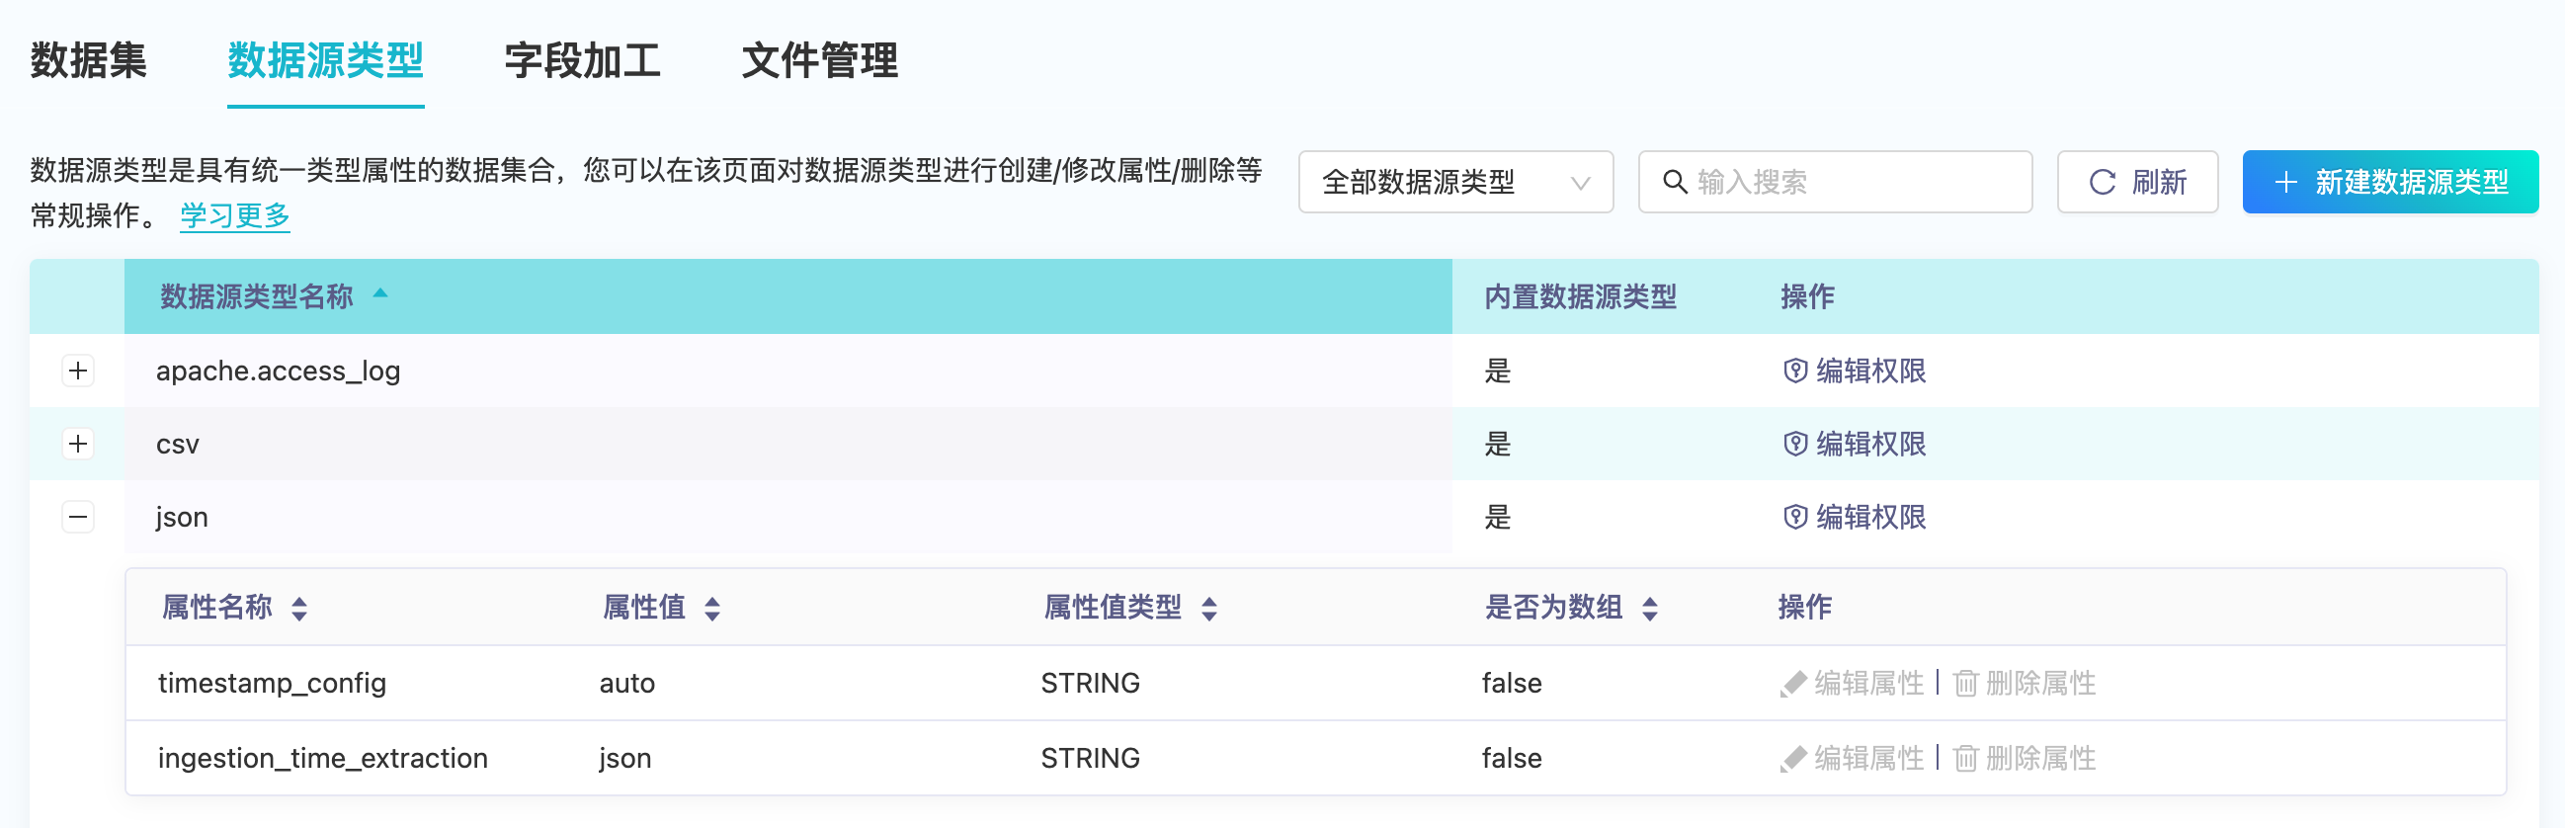Click the 内置数据源类型 column header
2565x828 pixels.
coord(1580,295)
